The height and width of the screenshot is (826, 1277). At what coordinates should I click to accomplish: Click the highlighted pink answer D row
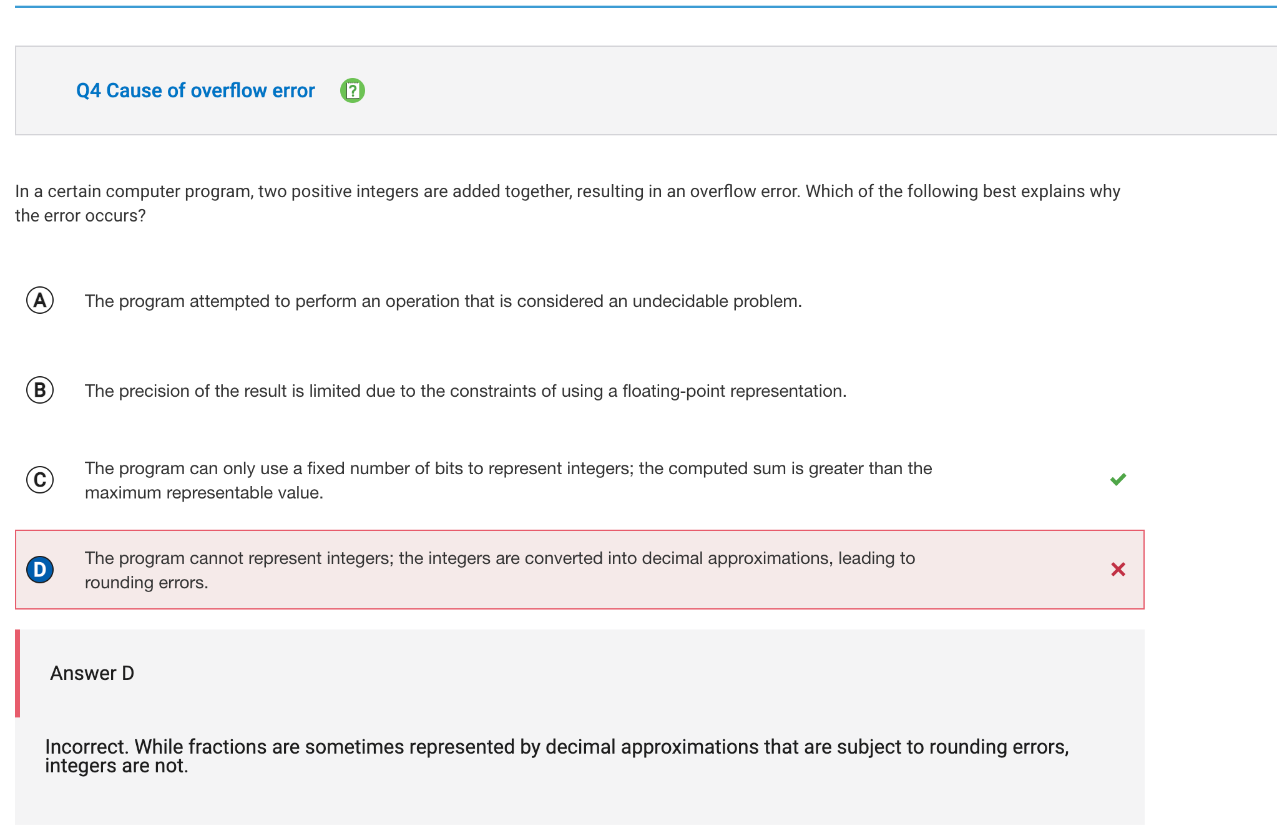click(x=580, y=570)
